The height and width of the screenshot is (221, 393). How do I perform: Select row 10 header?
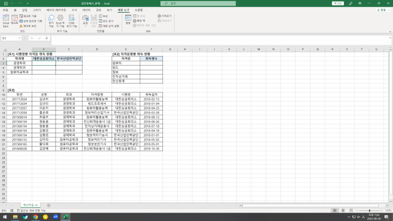click(x=4, y=95)
